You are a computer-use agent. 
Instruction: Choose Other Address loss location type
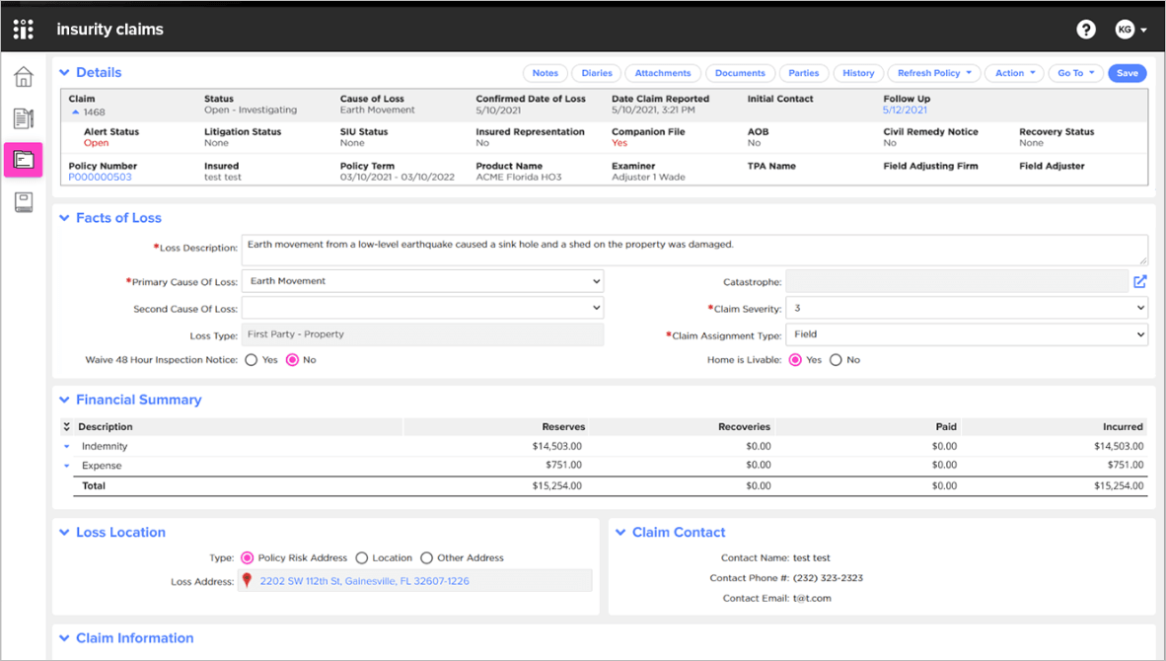[x=426, y=558]
